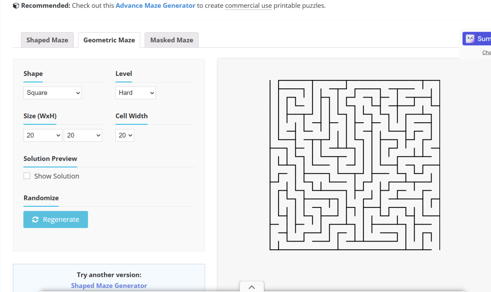Click the Show Solution label text

pyautogui.click(x=57, y=176)
